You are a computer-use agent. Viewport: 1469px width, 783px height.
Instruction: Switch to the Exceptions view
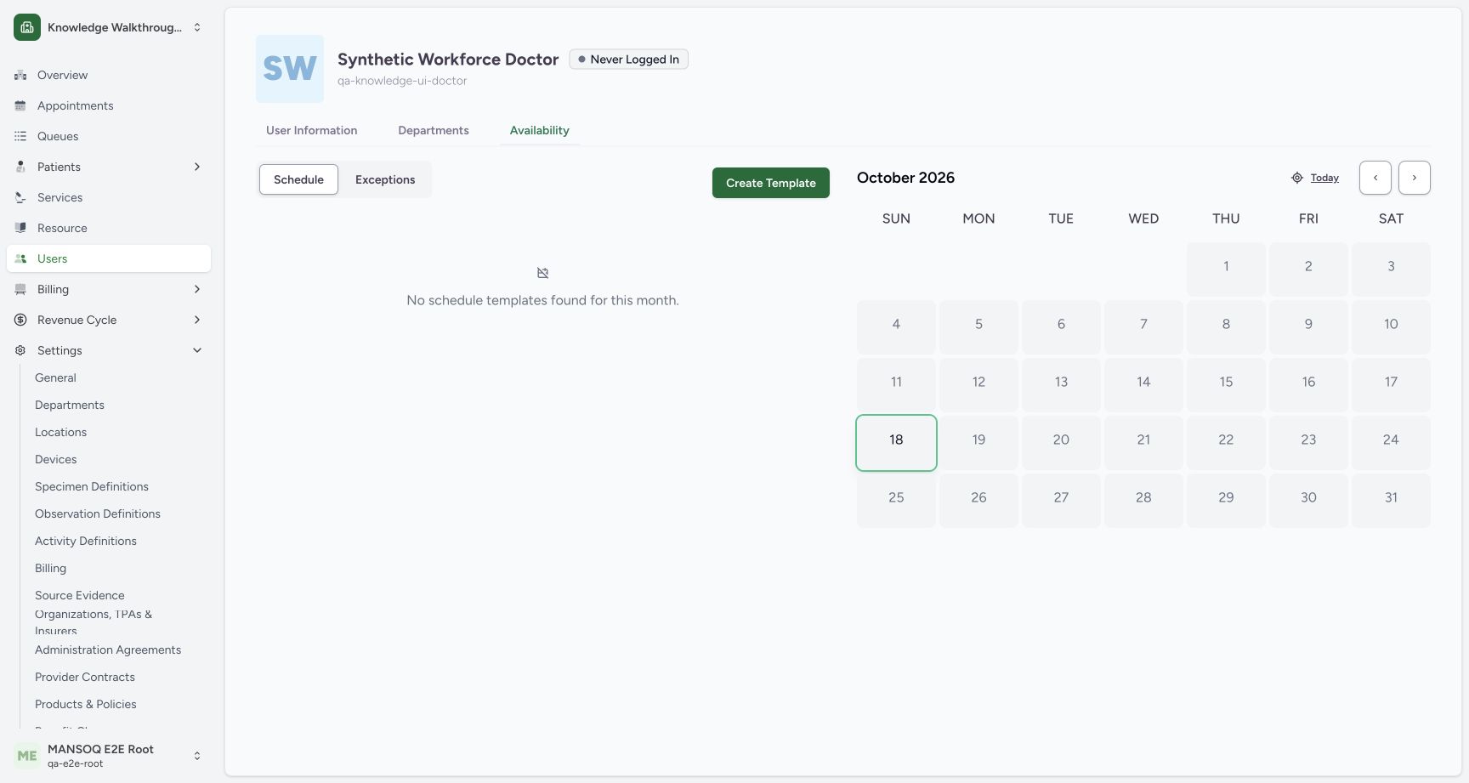click(x=385, y=179)
